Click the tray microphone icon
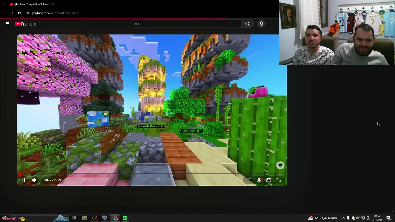The image size is (395, 222). tap(348, 218)
